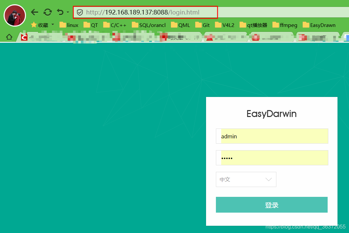Open the V4L2 bookmark folder

(225, 25)
